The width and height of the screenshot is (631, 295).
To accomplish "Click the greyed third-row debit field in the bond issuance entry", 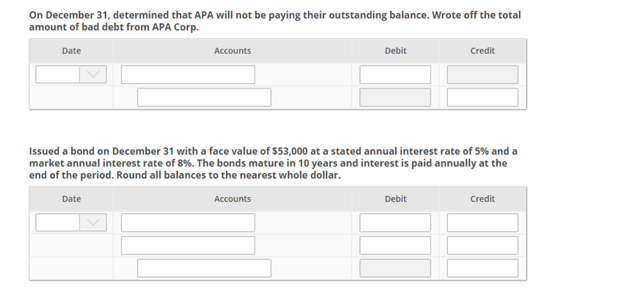I will tap(395, 268).
